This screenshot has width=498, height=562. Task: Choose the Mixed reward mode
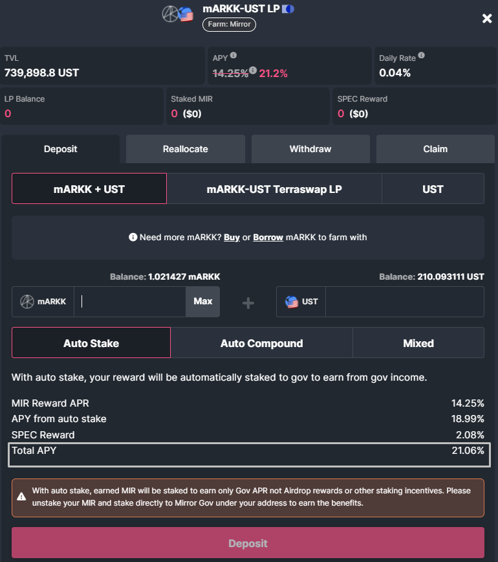418,343
